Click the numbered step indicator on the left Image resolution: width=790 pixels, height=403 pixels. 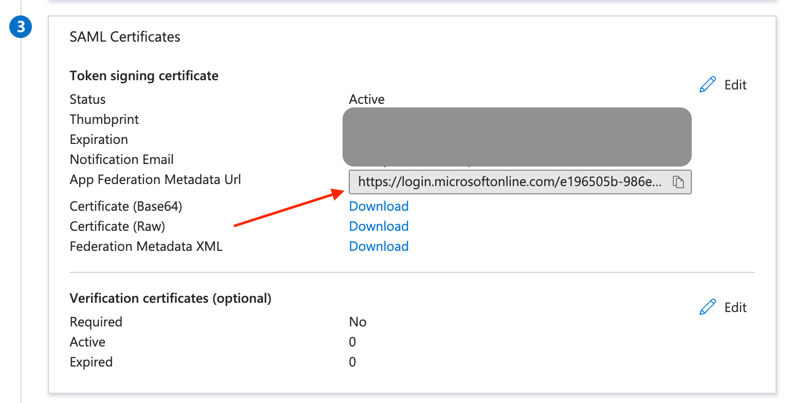coord(21,26)
